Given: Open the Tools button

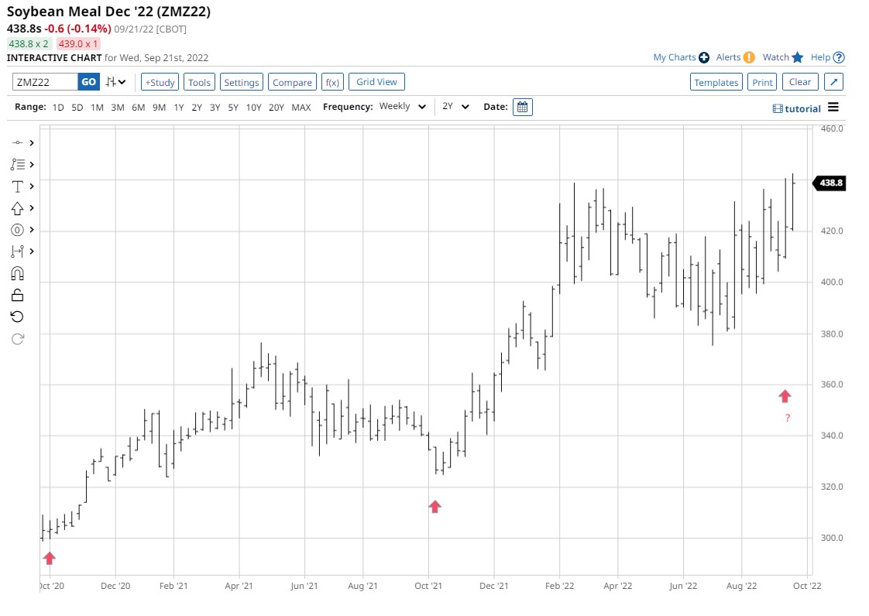Looking at the screenshot, I should (199, 82).
